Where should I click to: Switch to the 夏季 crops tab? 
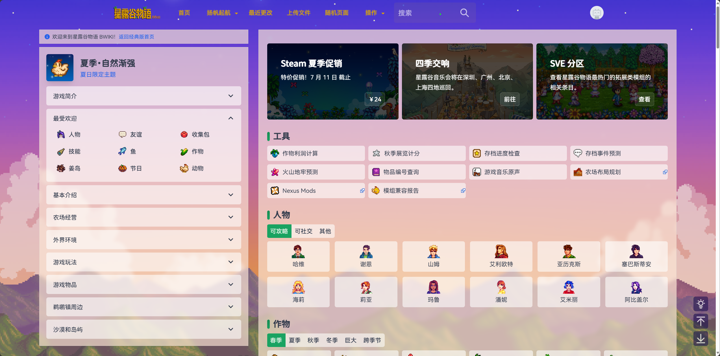click(x=295, y=340)
